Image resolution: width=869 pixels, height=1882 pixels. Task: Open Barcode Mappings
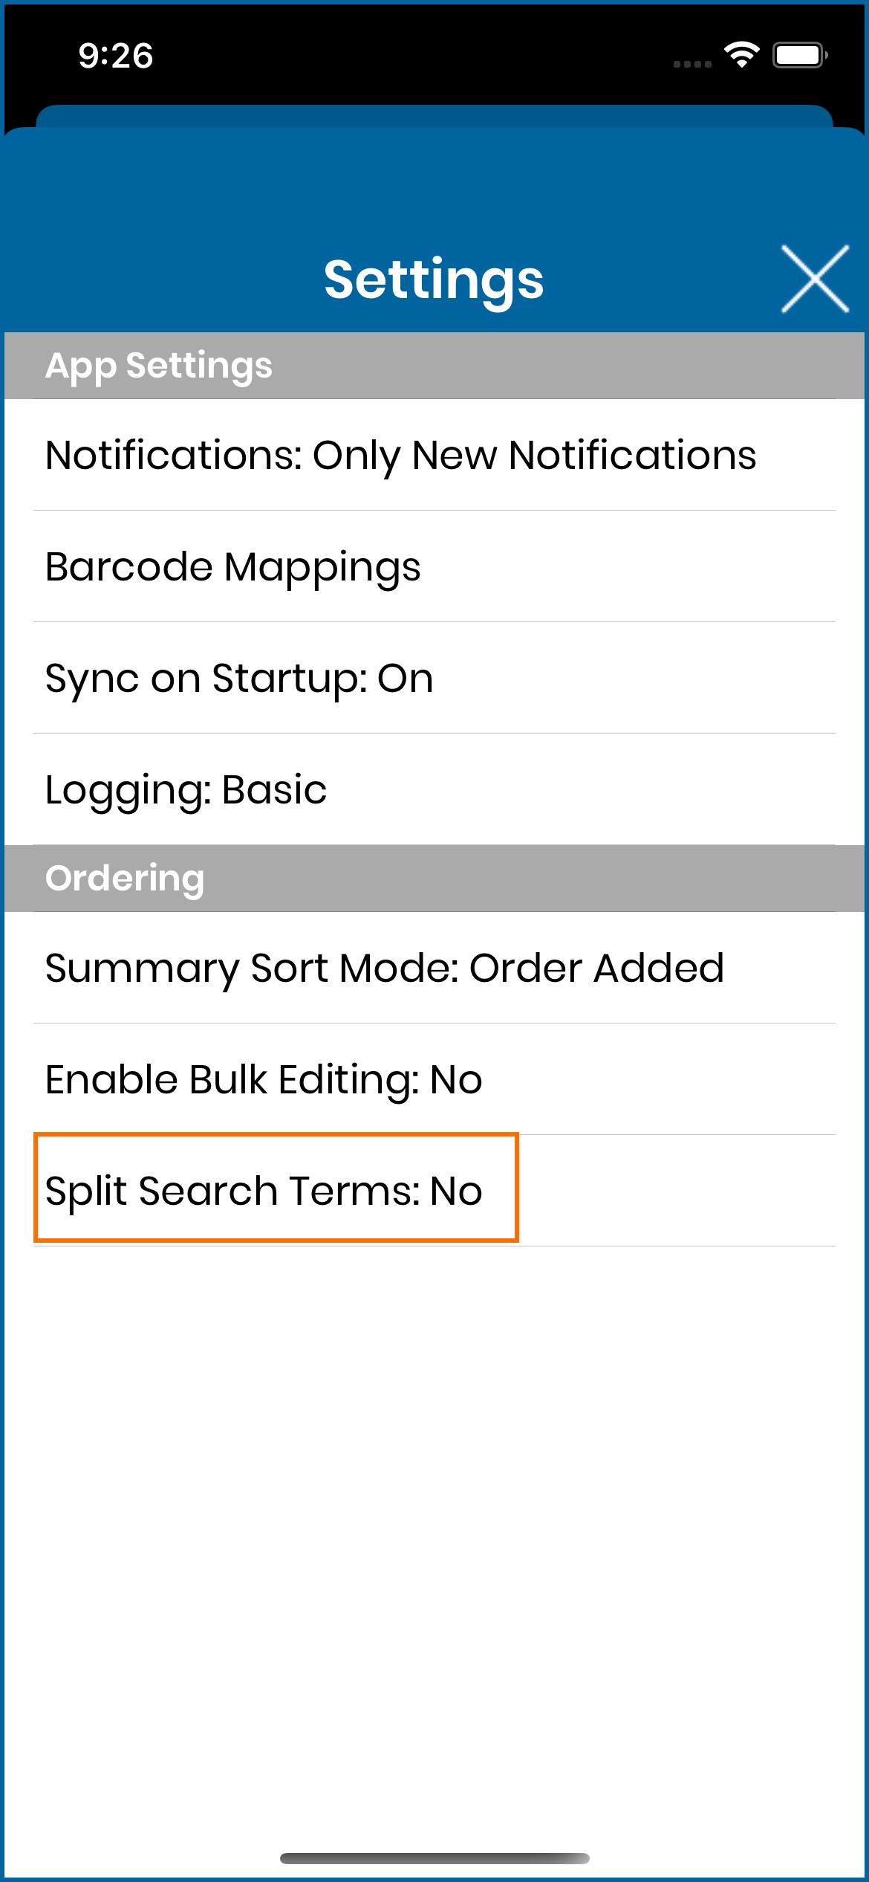434,566
